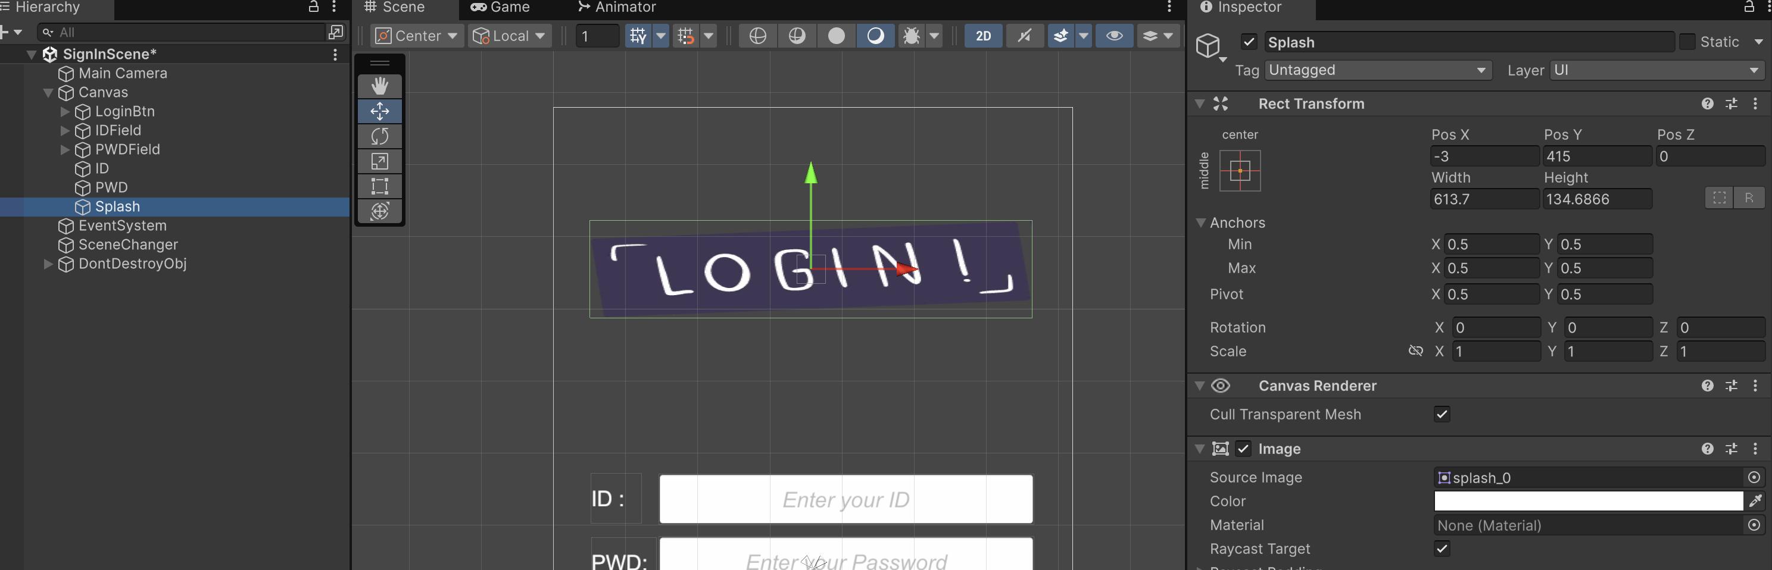
Task: Switch to the Animator tab
Action: pos(617,8)
